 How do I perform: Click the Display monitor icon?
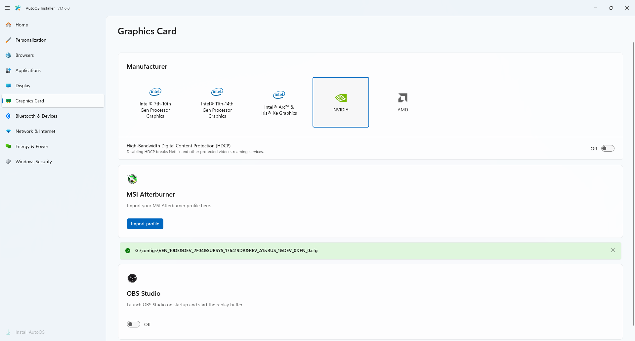(x=8, y=86)
